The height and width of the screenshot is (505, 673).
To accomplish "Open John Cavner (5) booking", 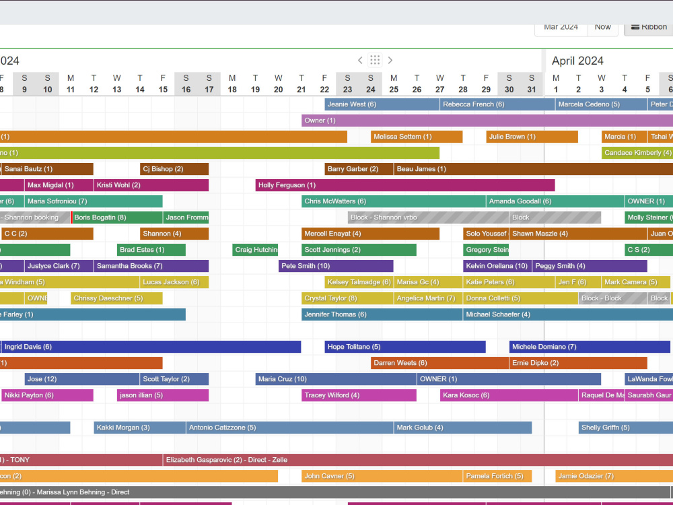I will 382,476.
